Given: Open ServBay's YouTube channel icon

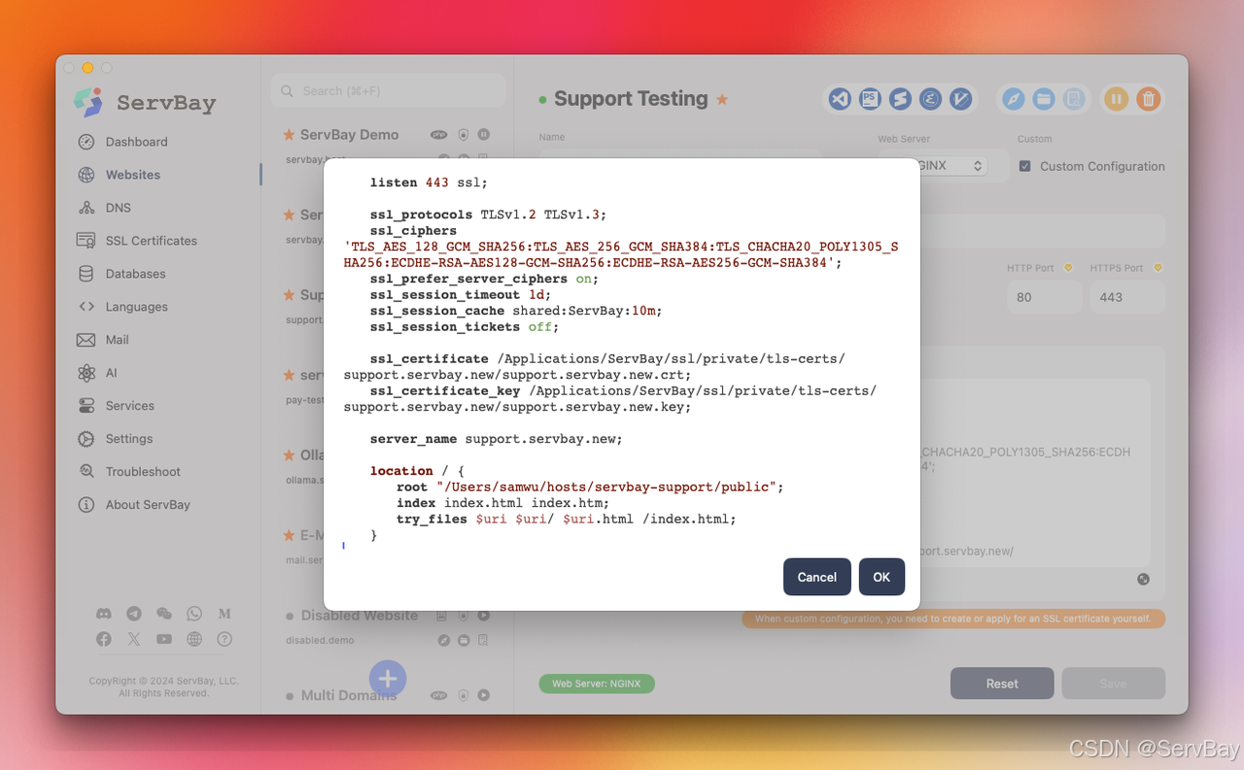Looking at the screenshot, I should [x=163, y=639].
